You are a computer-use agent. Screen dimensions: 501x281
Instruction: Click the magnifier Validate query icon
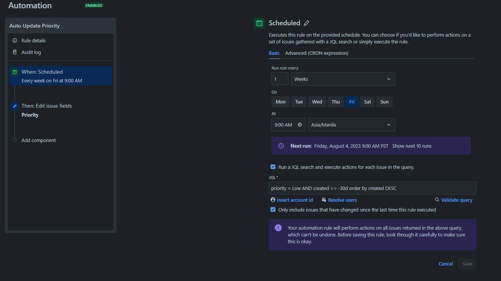pos(437,200)
